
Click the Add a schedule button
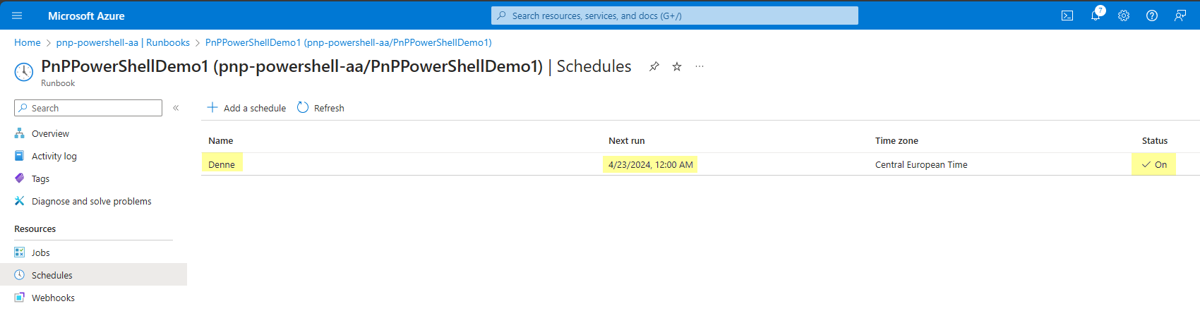pos(246,108)
